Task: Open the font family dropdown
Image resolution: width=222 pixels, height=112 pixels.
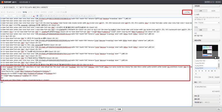Action: [x=13, y=16]
